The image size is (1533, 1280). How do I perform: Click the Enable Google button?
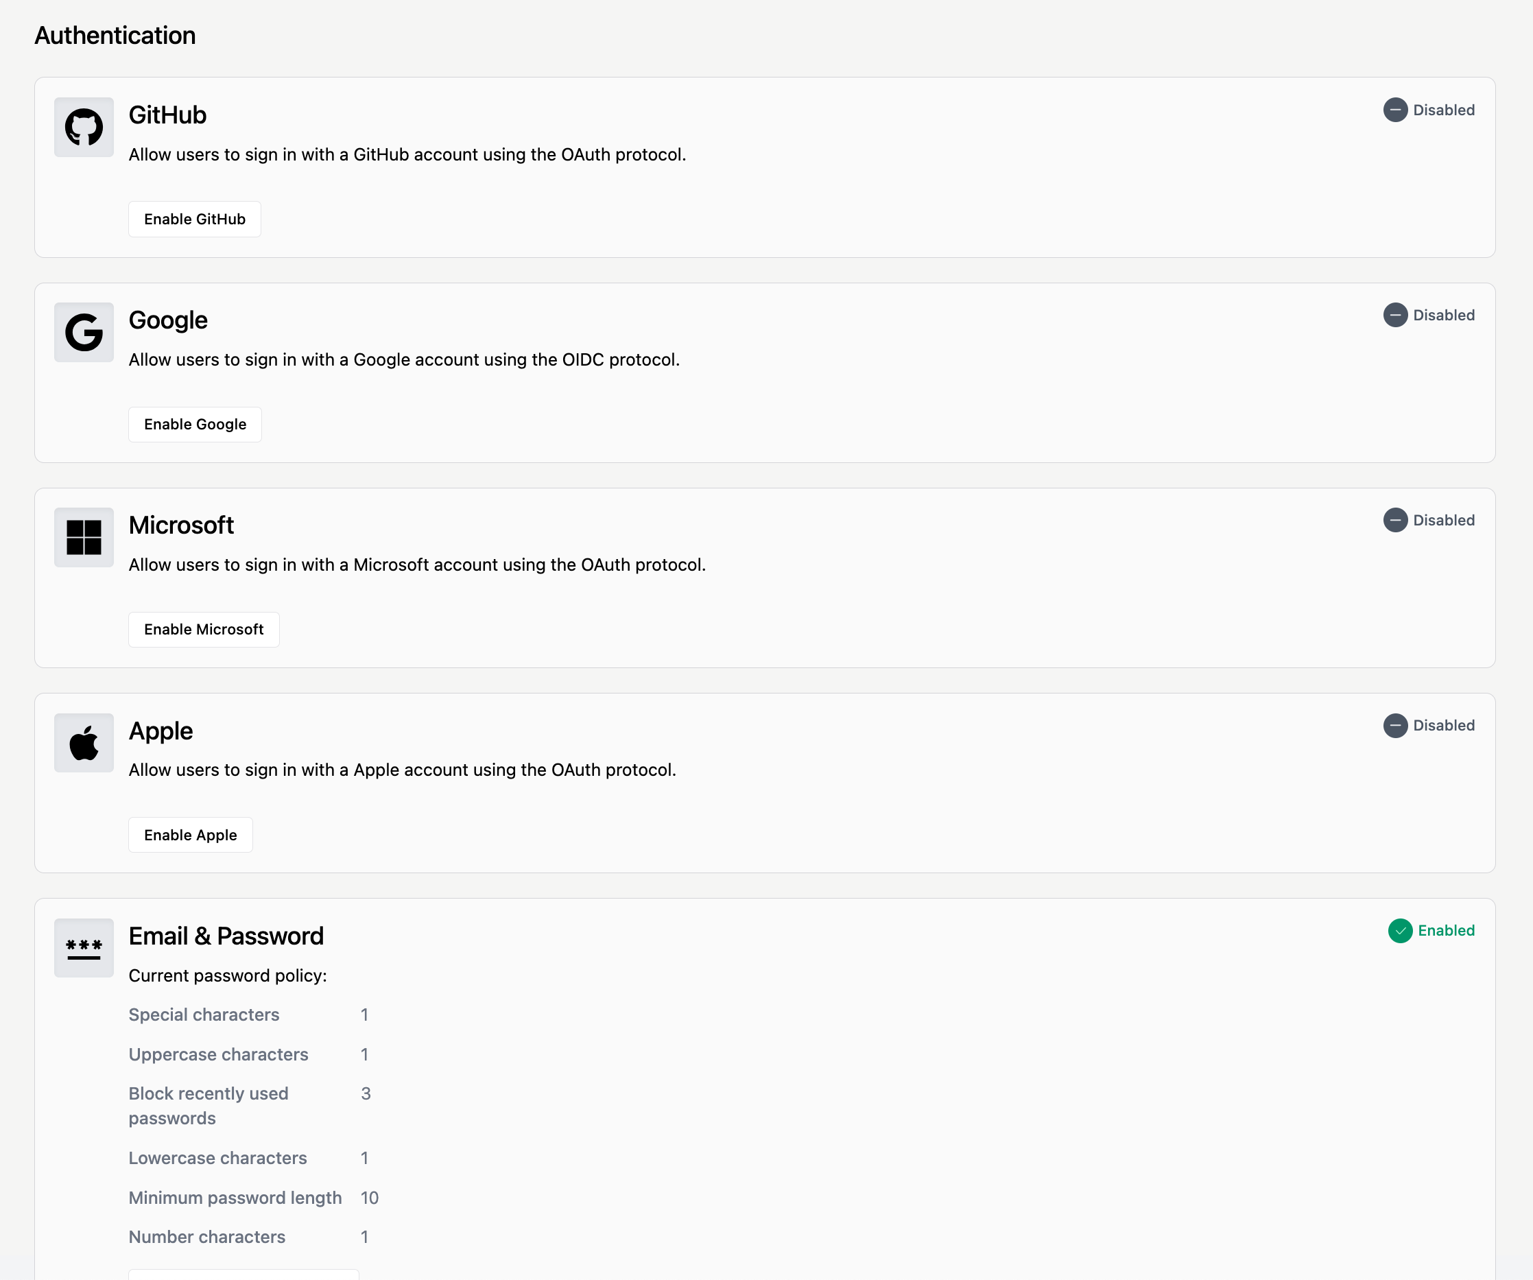pos(194,423)
